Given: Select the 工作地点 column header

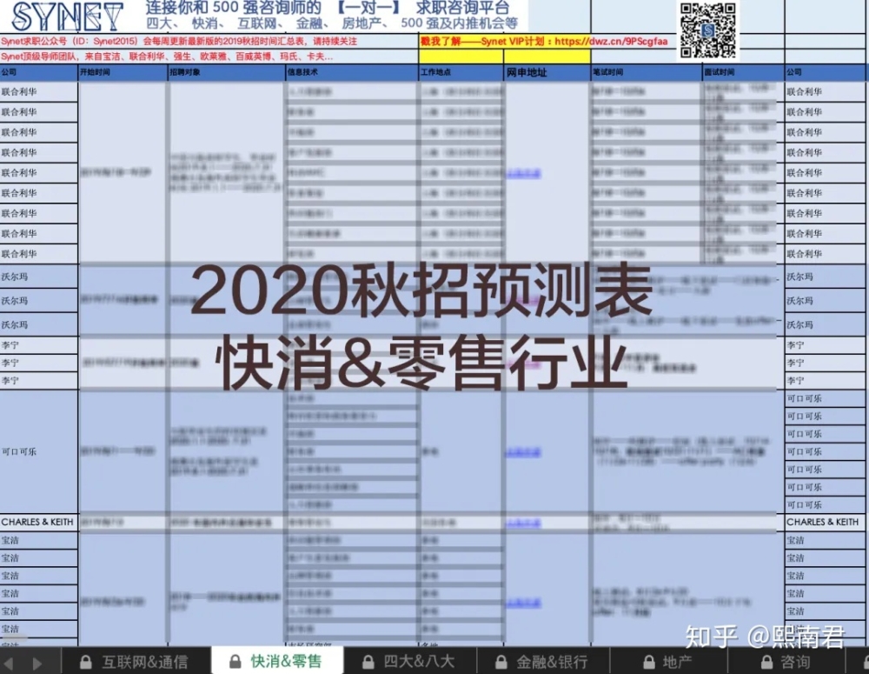Looking at the screenshot, I should (x=461, y=73).
